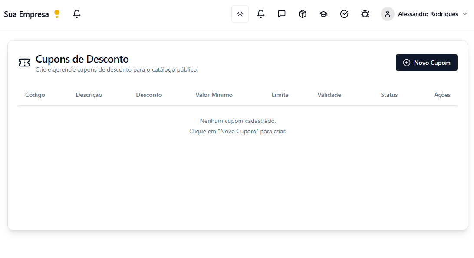The width and height of the screenshot is (474, 258).
Task: Click the Status column header
Action: [389, 95]
